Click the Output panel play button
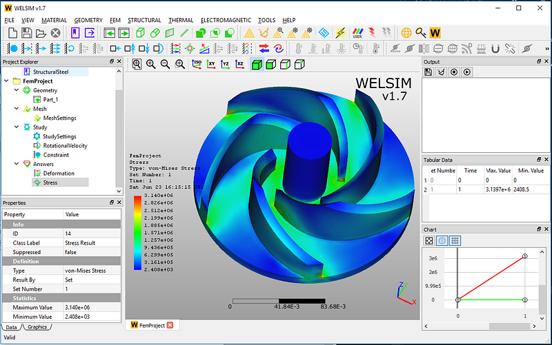 tap(467, 72)
